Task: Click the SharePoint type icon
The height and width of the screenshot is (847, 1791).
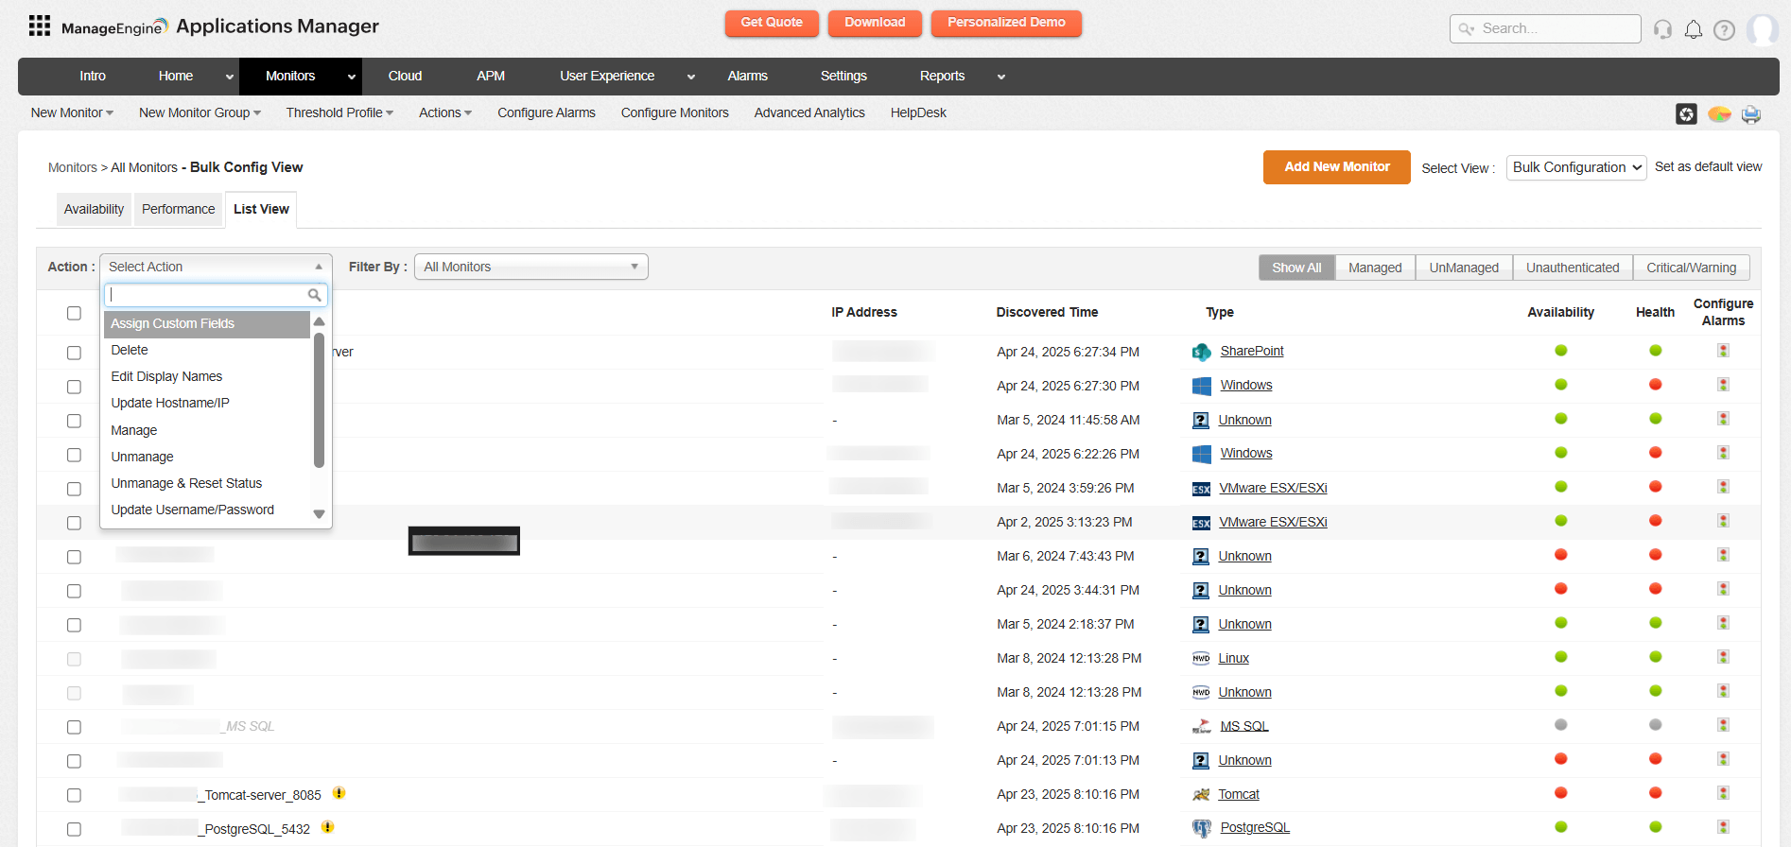Action: point(1202,352)
